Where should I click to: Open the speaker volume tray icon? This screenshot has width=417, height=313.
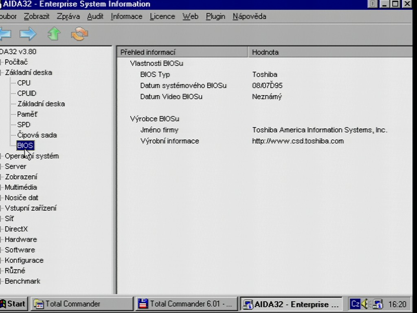click(x=365, y=304)
